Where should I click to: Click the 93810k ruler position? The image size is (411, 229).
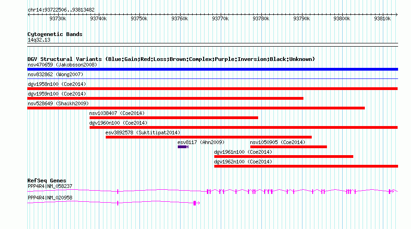tap(382, 18)
